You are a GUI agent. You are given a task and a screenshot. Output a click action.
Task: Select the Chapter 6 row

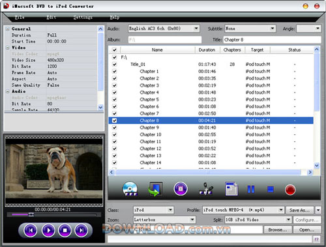[211, 106]
